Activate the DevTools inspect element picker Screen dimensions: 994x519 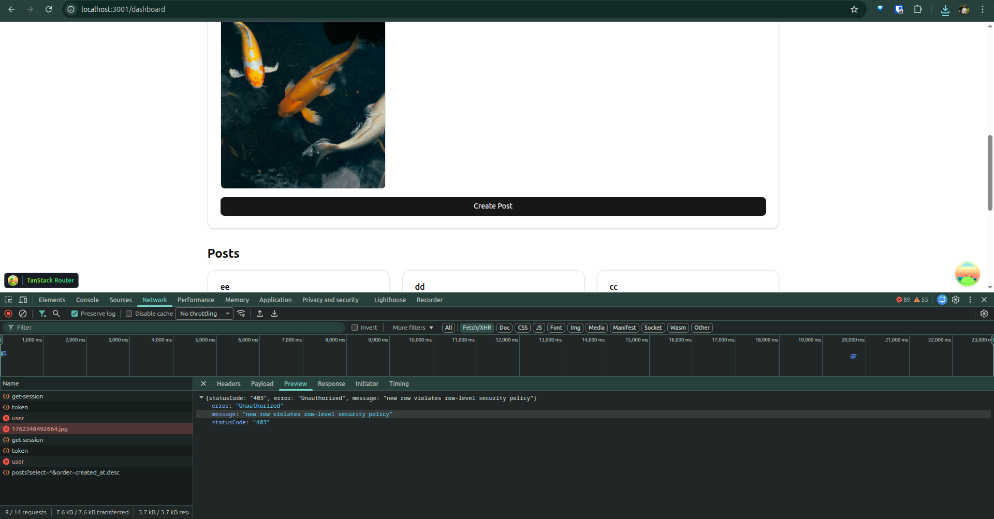[x=8, y=300]
